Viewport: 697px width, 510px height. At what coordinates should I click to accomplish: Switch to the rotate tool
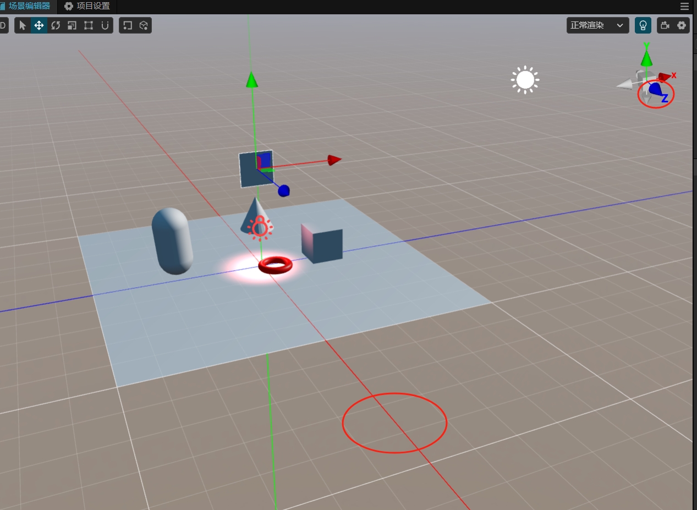point(56,25)
